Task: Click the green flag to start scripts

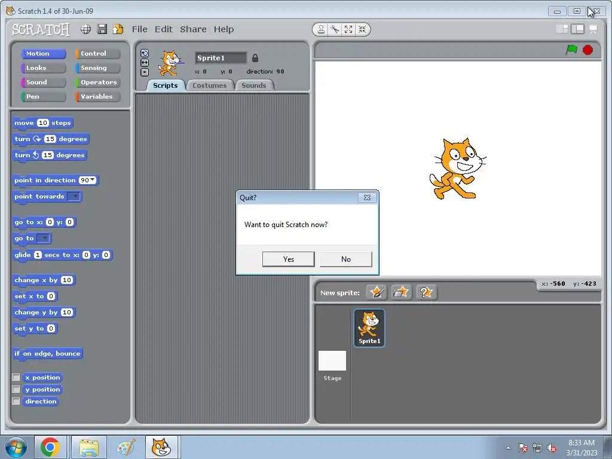Action: point(571,50)
